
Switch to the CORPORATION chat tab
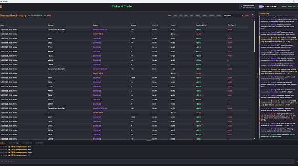(14, 143)
